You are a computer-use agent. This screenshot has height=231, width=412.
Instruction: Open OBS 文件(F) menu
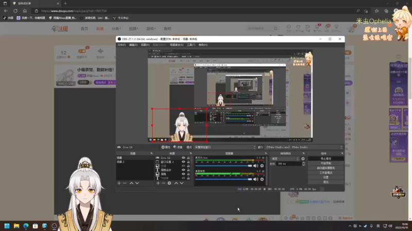122,45
